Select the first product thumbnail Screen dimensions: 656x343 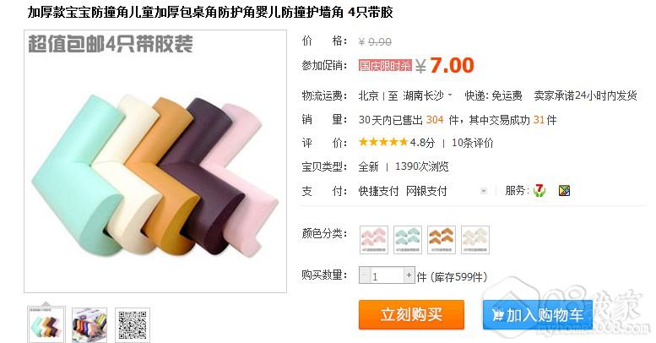point(46,325)
